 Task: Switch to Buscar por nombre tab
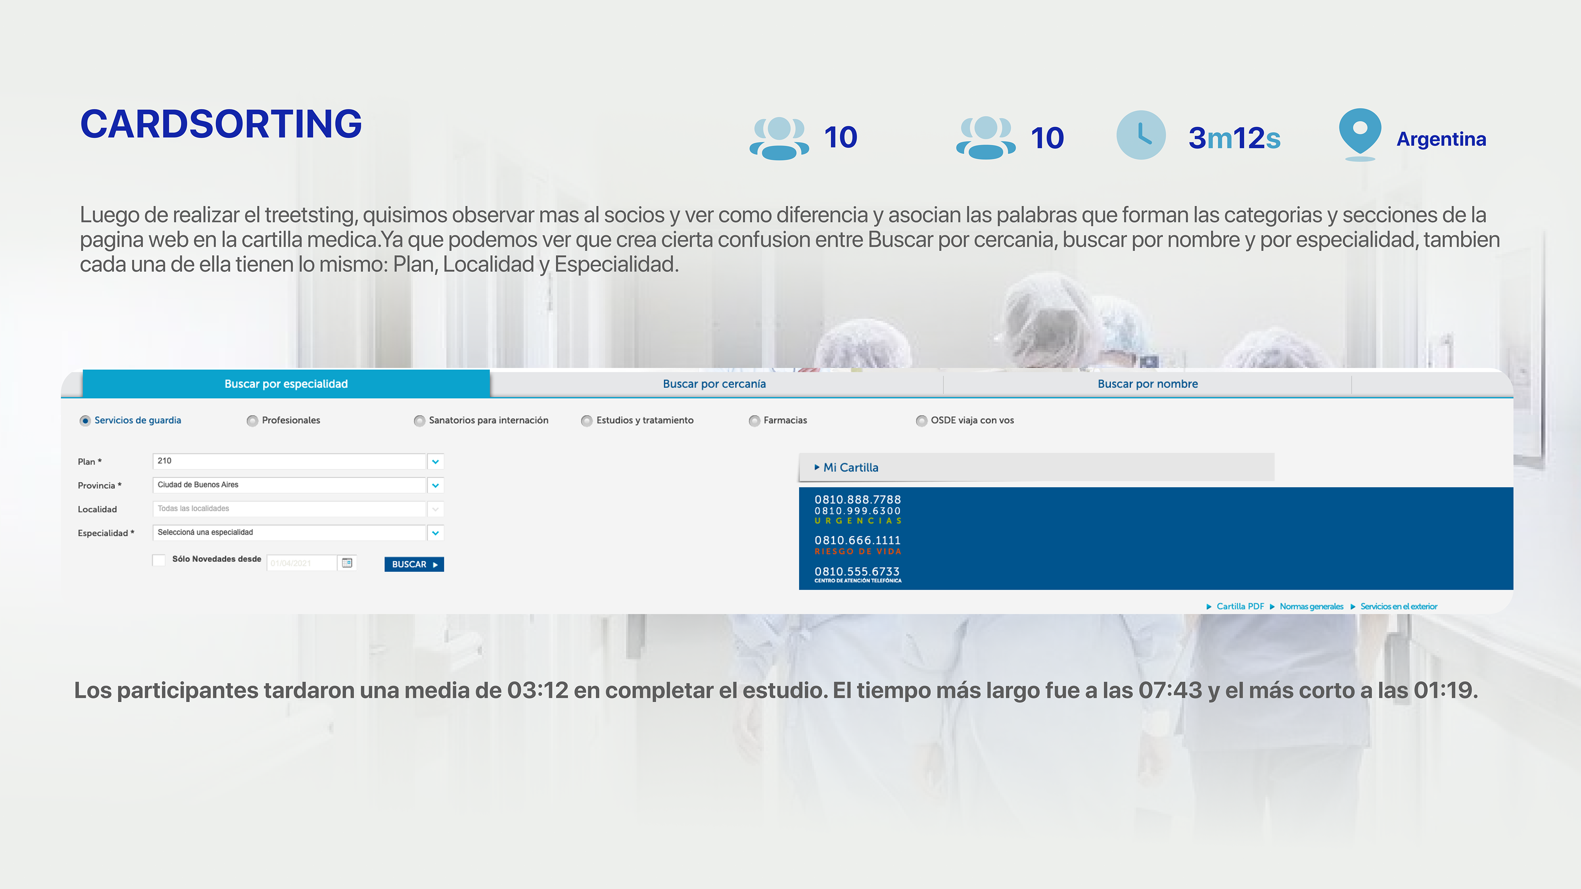point(1147,384)
